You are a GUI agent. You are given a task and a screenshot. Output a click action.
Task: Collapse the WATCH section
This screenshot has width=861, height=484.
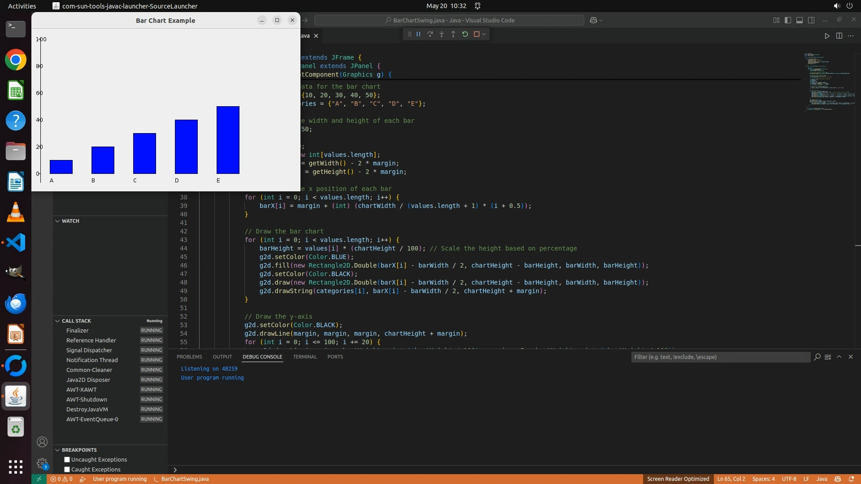tap(58, 221)
